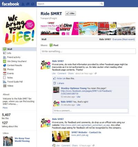Viewport: 138px width, 147px height.
Task: Click the search magnifier icon
Action: 102,4
